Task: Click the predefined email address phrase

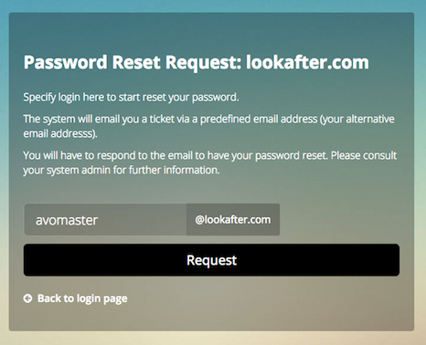Action: [x=259, y=119]
